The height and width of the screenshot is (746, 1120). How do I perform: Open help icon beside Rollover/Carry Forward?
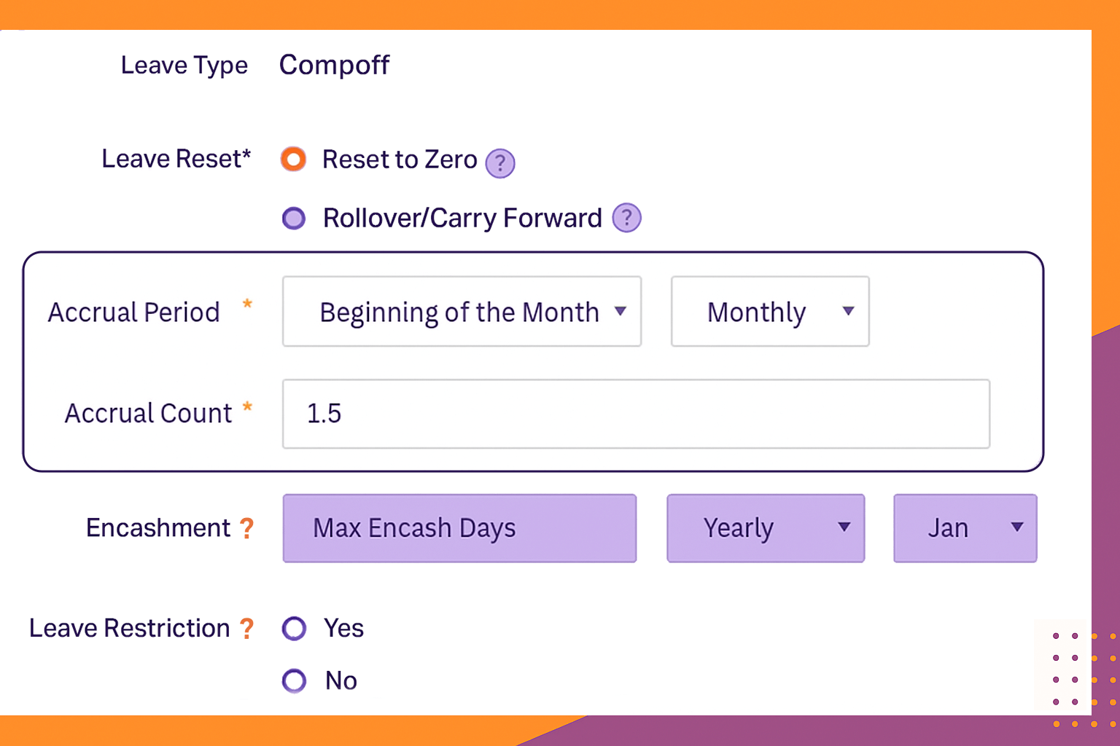coord(626,217)
